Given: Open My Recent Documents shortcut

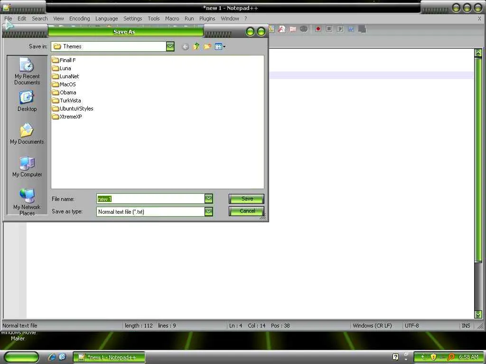Looking at the screenshot, I should 27,71.
